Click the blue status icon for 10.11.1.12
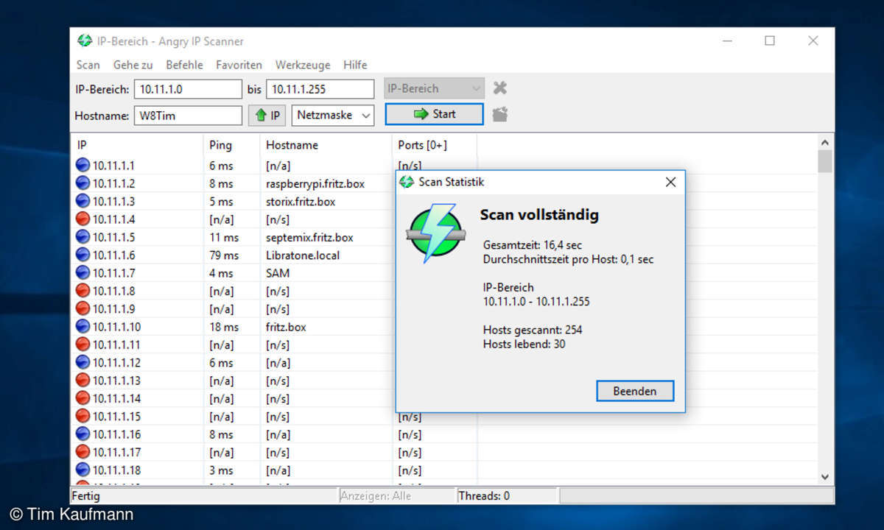884x530 pixels. point(83,362)
